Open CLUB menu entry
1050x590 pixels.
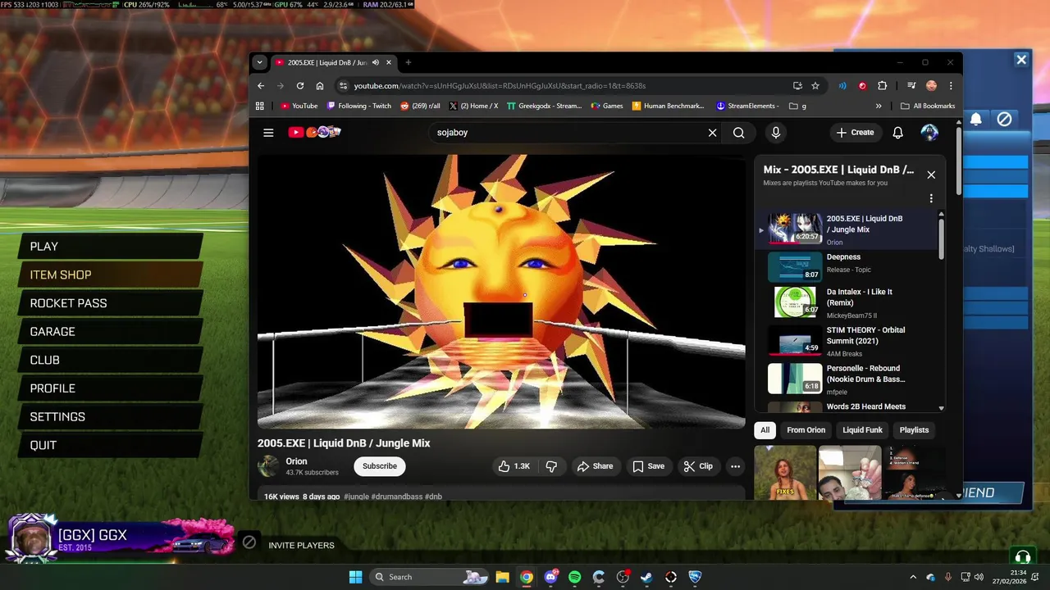coord(110,360)
